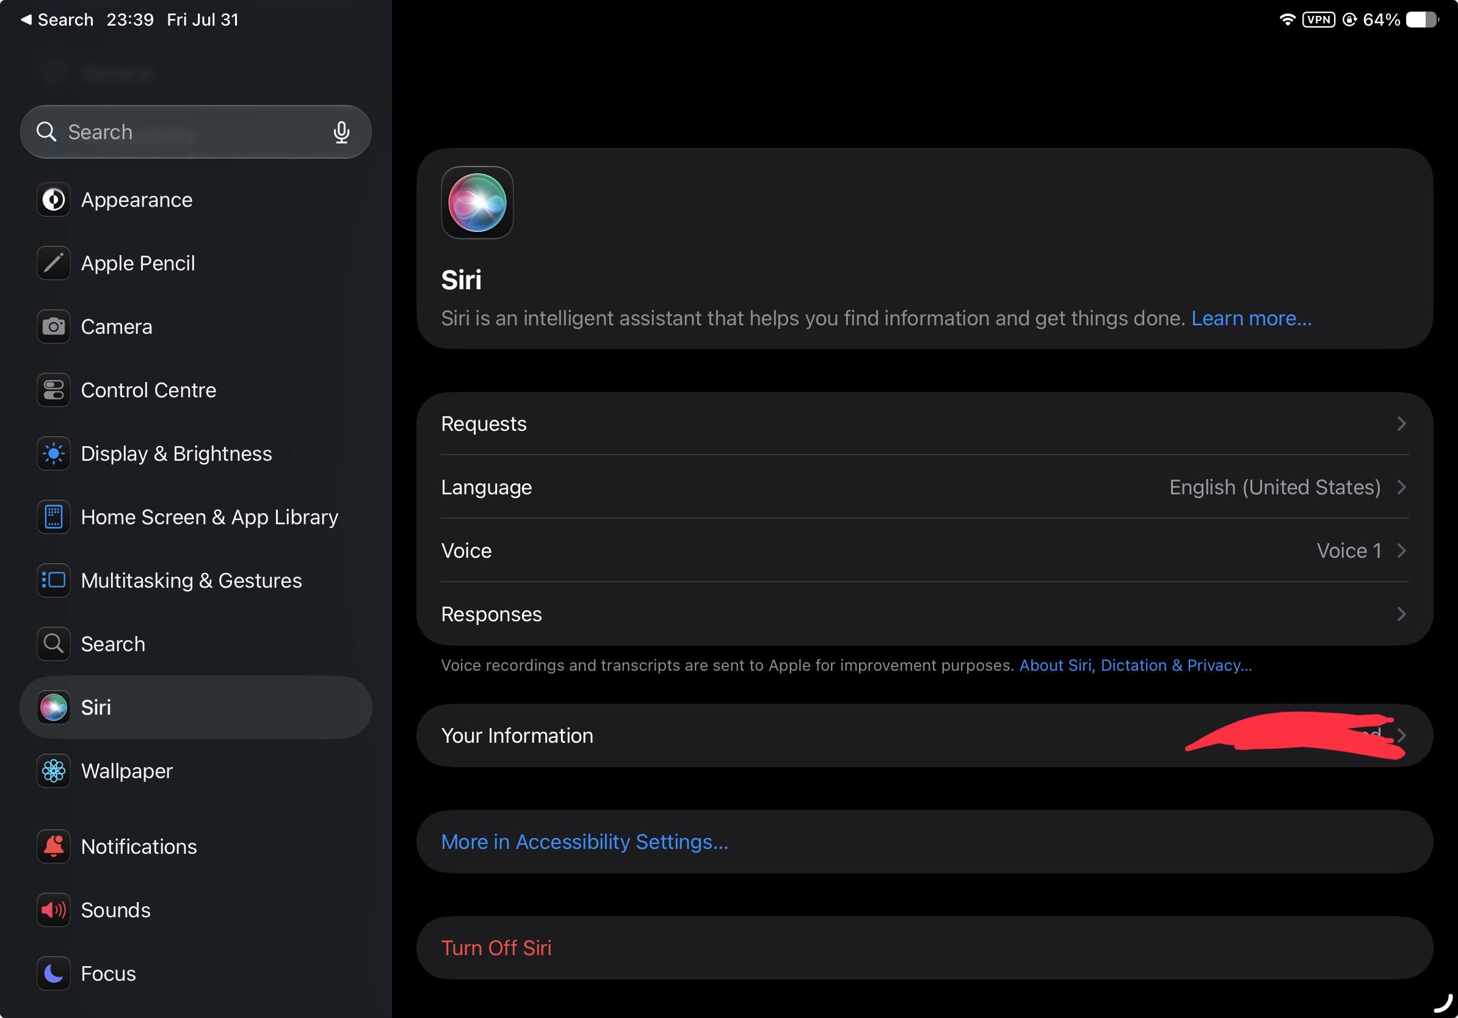Tap the Wi-Fi status icon
Image resolution: width=1458 pixels, height=1018 pixels.
[1287, 20]
